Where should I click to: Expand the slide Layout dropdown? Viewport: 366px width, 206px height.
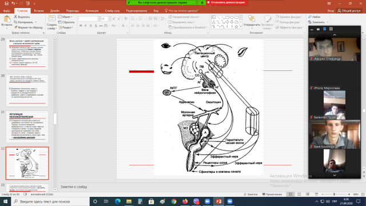pyautogui.click(x=65, y=17)
